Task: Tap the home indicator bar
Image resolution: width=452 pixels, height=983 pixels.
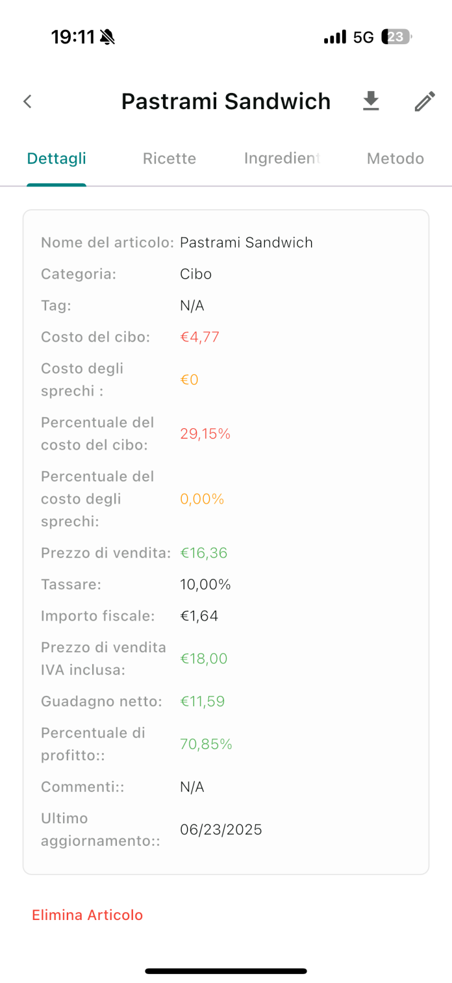Action: point(226,971)
